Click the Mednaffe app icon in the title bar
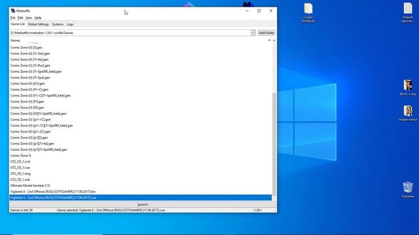This screenshot has width=419, height=235. 13,11
